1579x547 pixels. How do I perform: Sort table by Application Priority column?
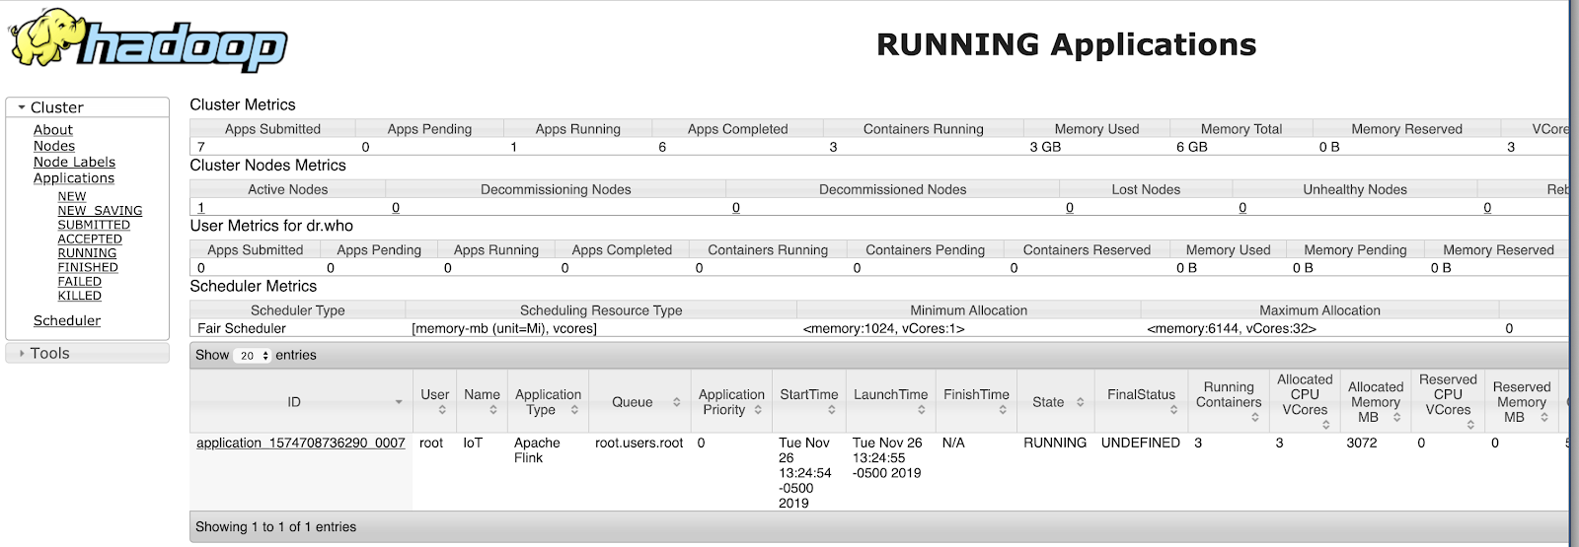pyautogui.click(x=731, y=401)
